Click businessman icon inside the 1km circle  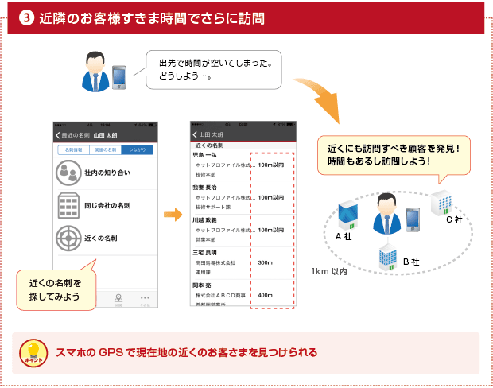(x=386, y=214)
